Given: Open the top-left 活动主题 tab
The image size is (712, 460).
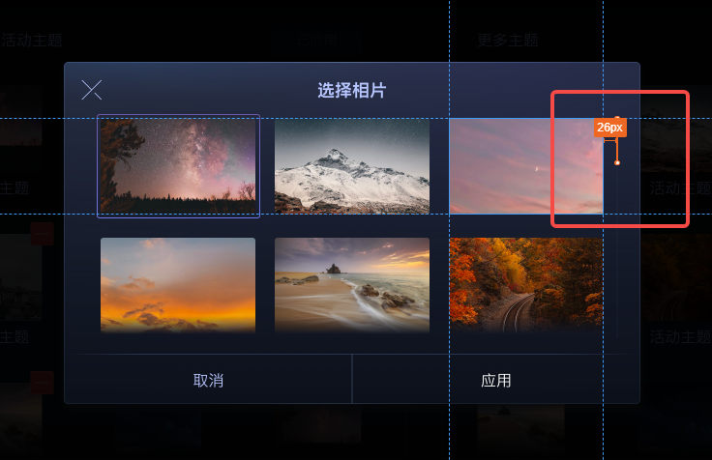Looking at the screenshot, I should (x=31, y=41).
